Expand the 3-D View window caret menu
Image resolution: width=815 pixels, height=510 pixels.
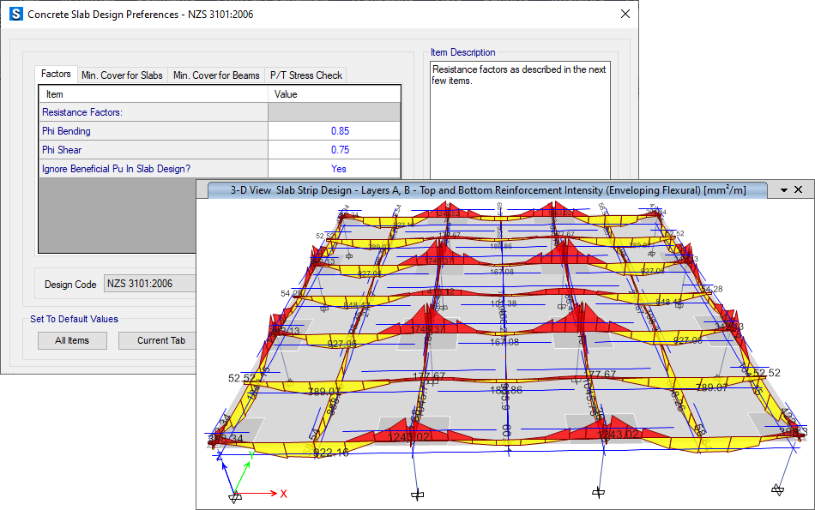(784, 189)
